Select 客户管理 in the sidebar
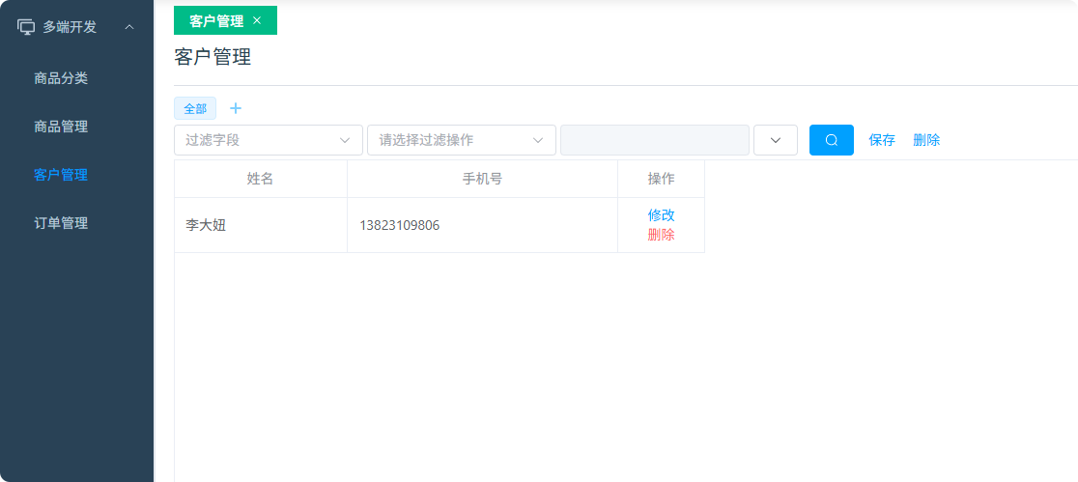Image resolution: width=1078 pixels, height=482 pixels. pyautogui.click(x=61, y=175)
